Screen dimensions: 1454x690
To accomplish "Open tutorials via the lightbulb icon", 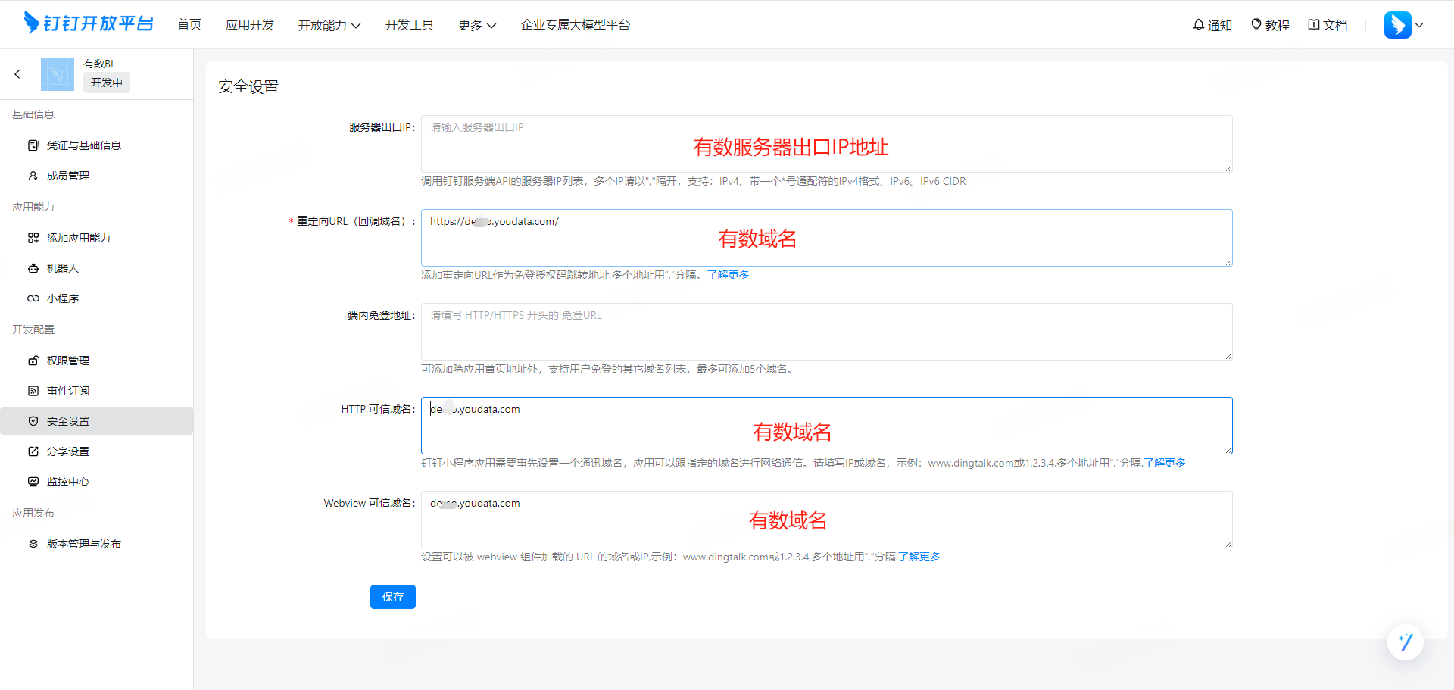I will click(1256, 25).
